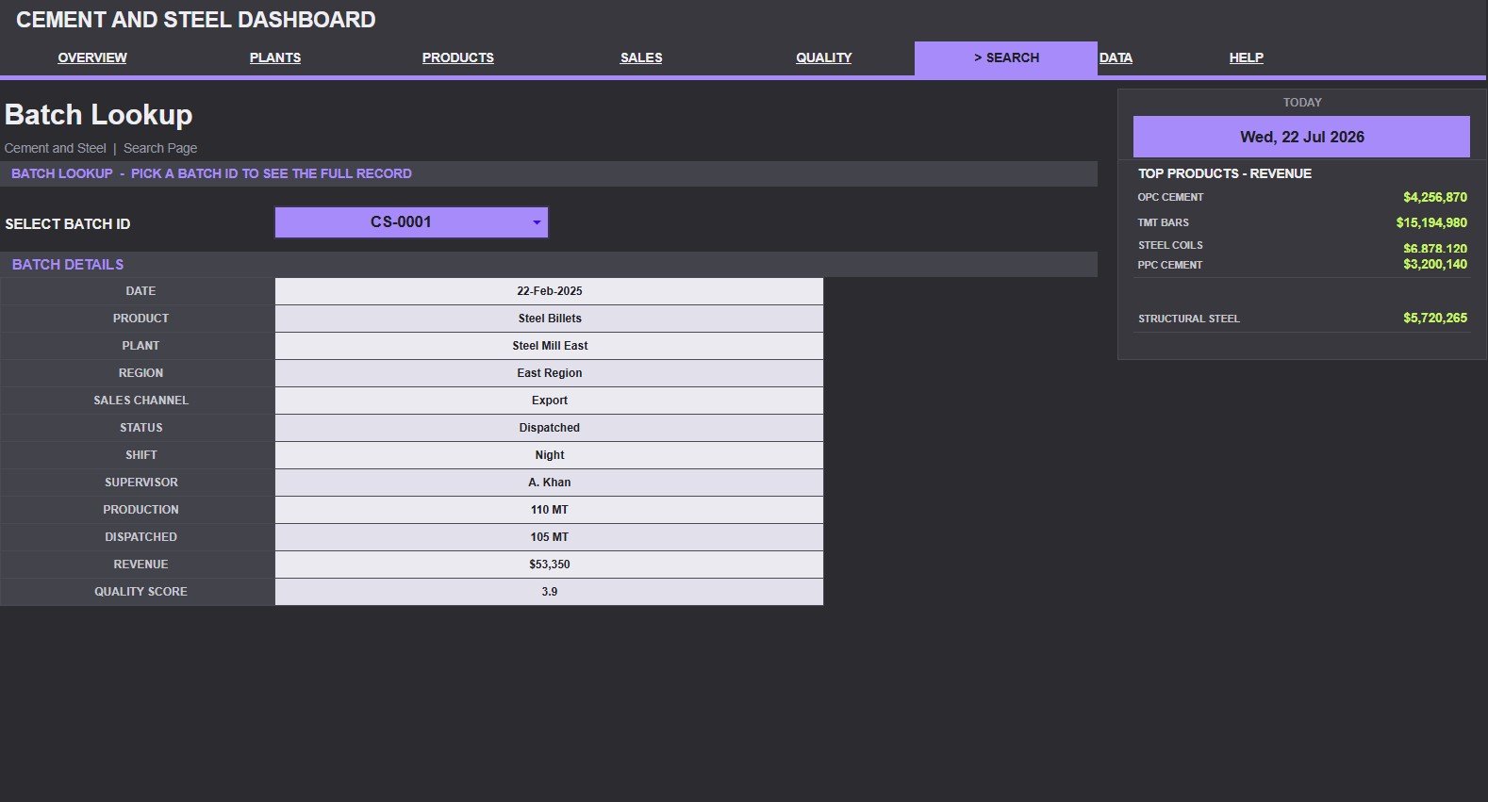The width and height of the screenshot is (1488, 802).
Task: Click the PPC CEMENT product label
Action: pyautogui.click(x=1169, y=265)
